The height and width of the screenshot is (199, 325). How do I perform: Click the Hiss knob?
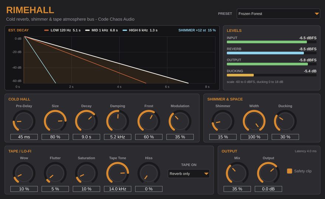click(x=149, y=173)
